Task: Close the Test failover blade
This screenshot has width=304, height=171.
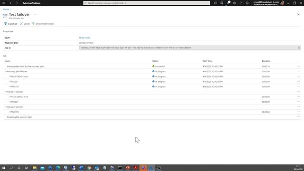Action: click(298, 14)
